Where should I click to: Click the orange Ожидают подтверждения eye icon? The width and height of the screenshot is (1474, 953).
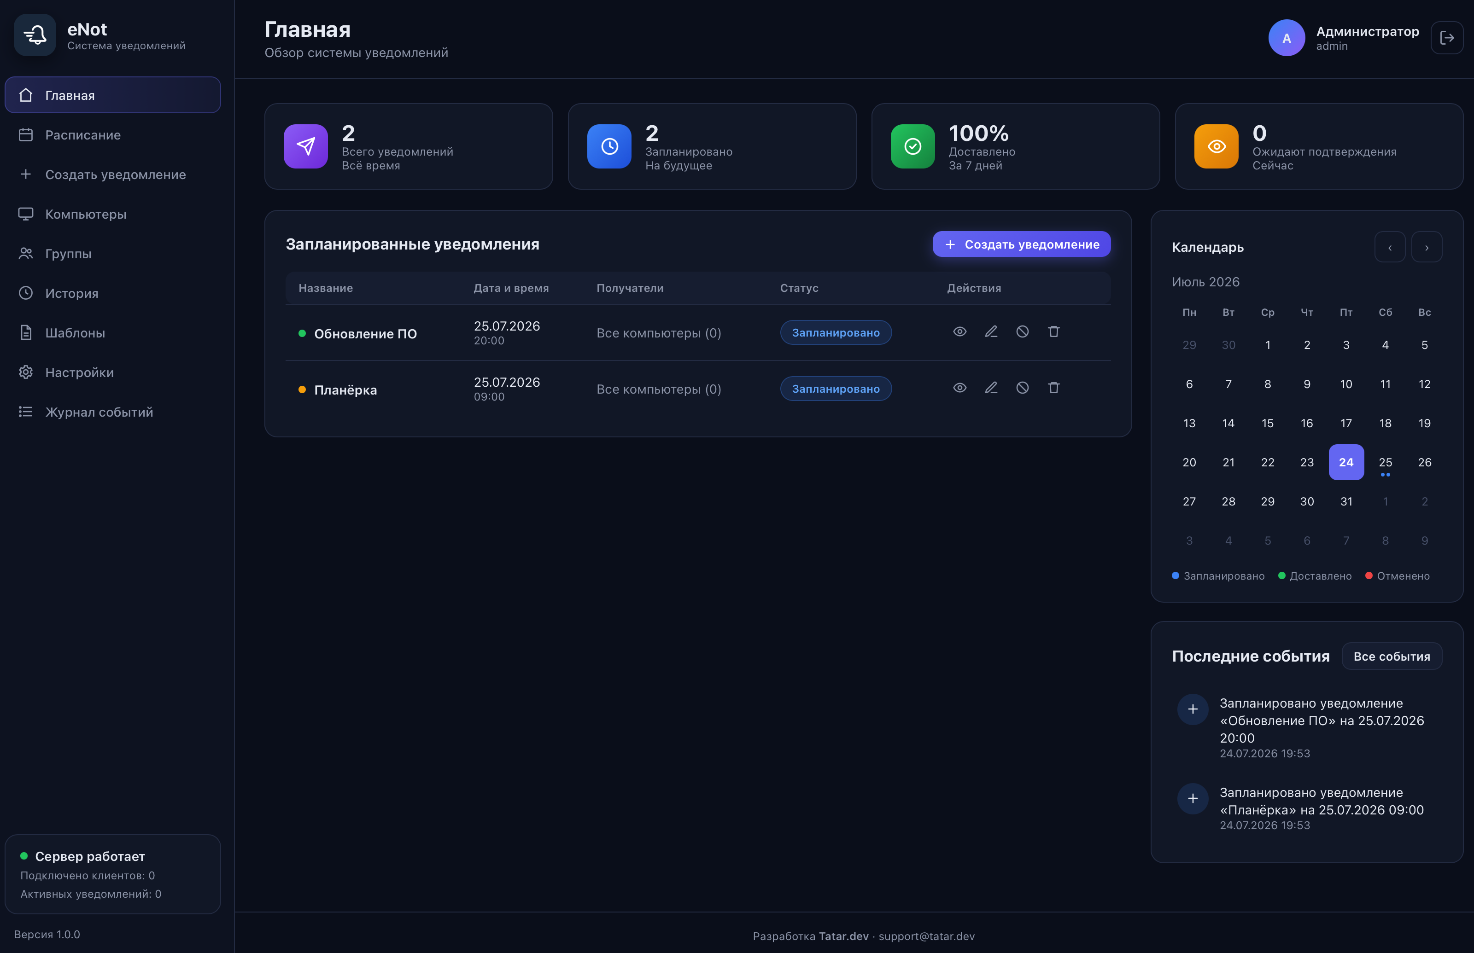(x=1216, y=146)
